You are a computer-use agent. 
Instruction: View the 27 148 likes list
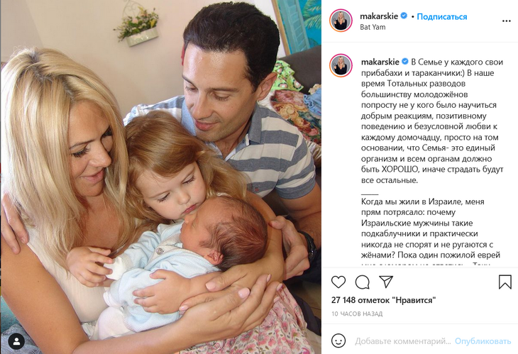(x=384, y=300)
